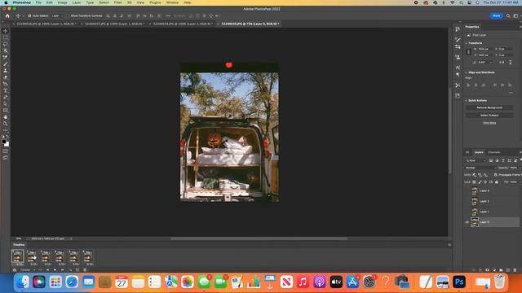Select the Rectangle shape tool

point(6,111)
